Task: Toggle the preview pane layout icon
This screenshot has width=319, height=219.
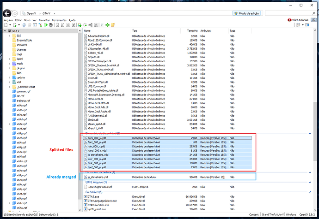Action: 307,25
